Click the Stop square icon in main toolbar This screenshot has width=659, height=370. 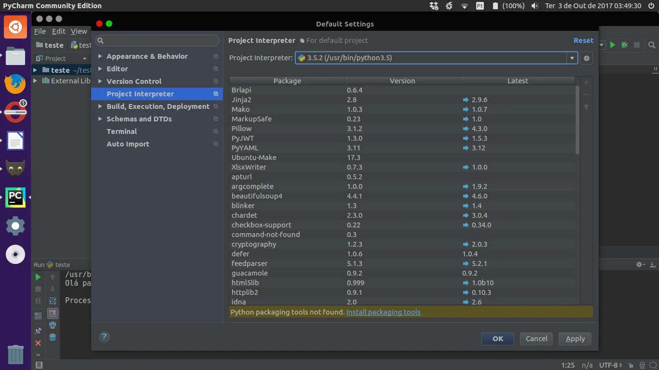coord(637,45)
